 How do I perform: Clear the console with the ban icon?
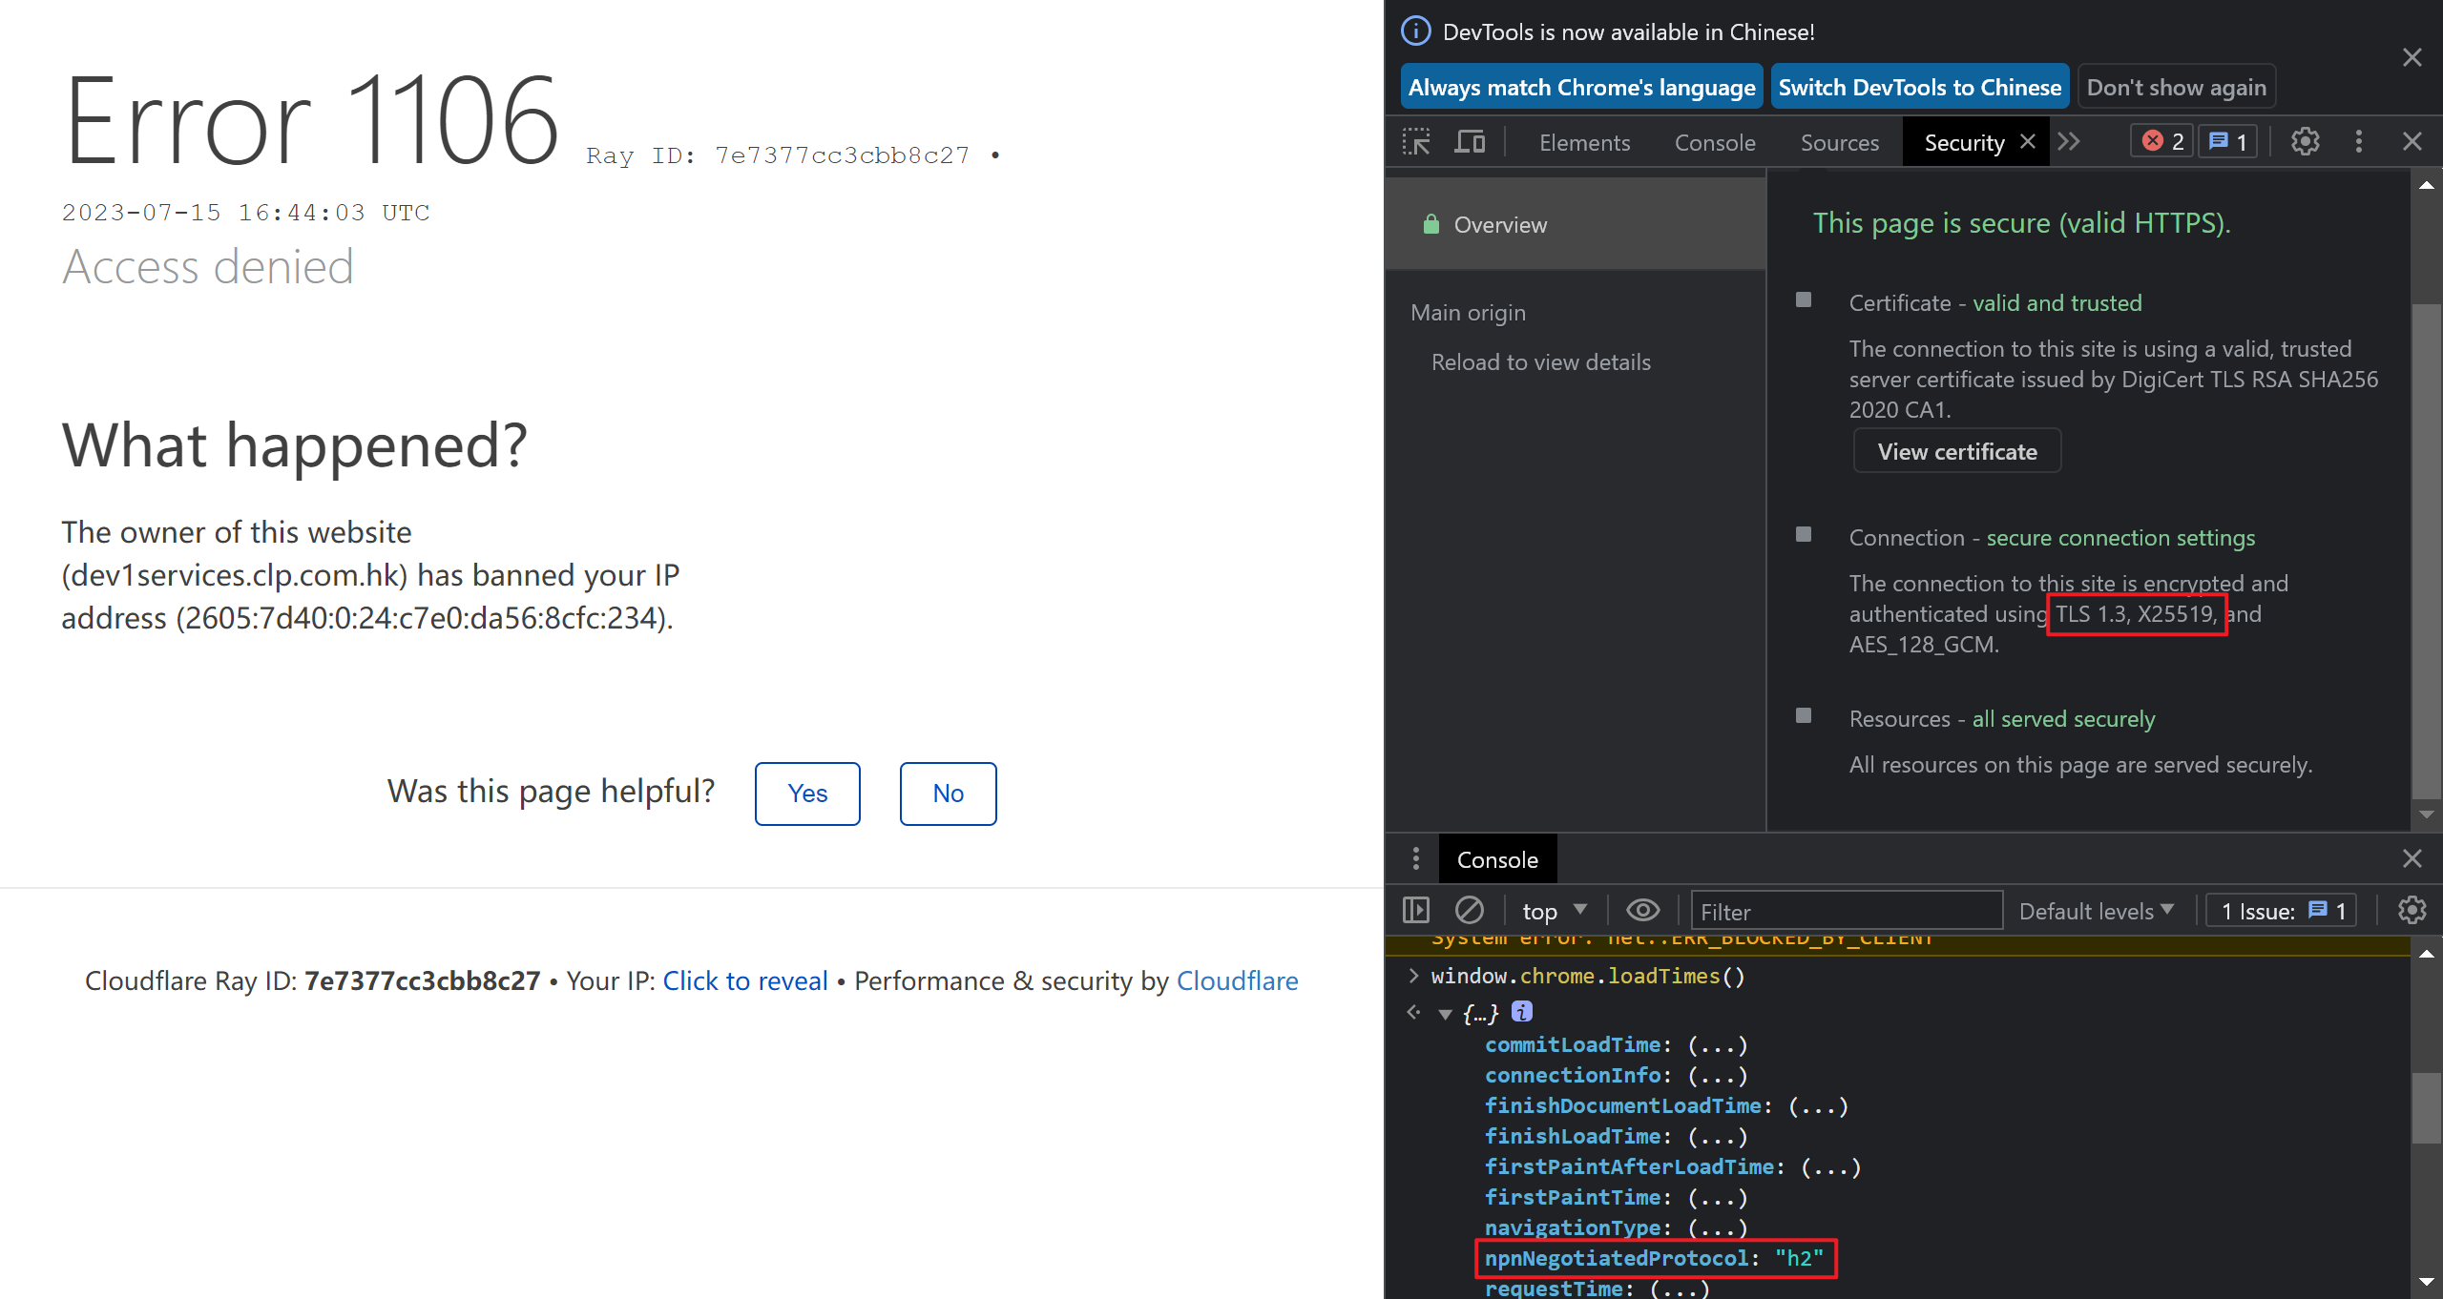tap(1470, 911)
